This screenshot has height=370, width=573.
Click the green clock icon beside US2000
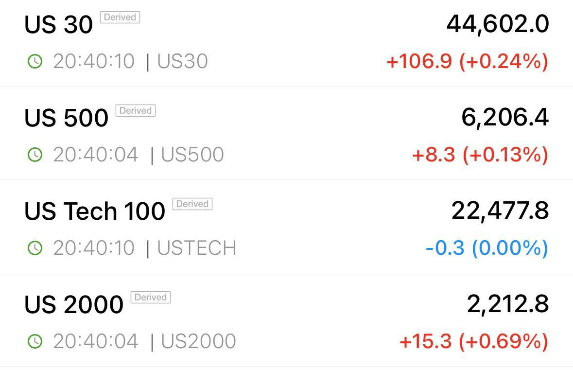point(35,341)
